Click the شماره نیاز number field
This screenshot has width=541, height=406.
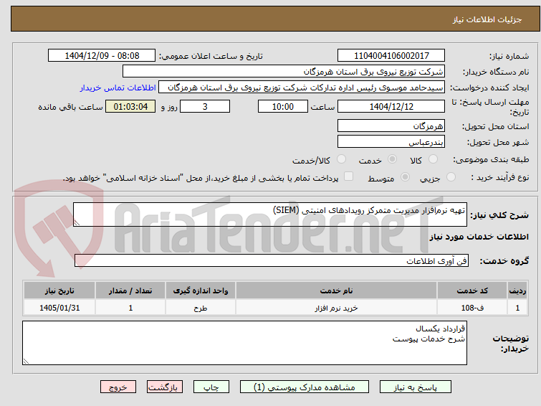(x=391, y=56)
